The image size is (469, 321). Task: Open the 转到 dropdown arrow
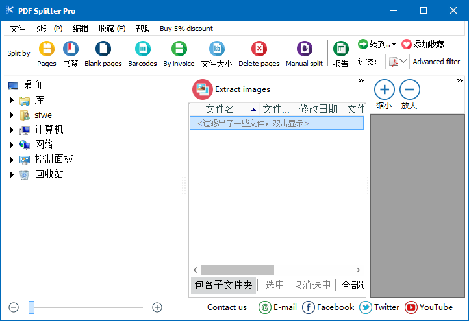(394, 45)
